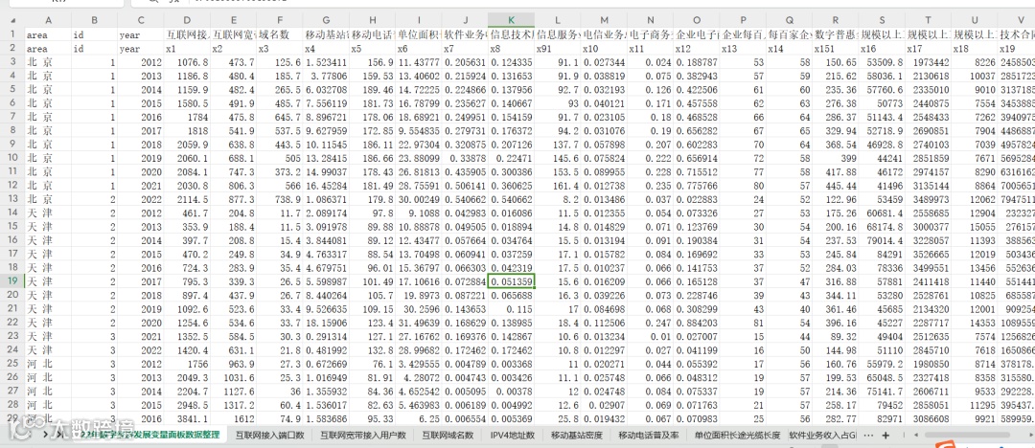
Task: Select the cell with value 1784
Action: (x=188, y=117)
